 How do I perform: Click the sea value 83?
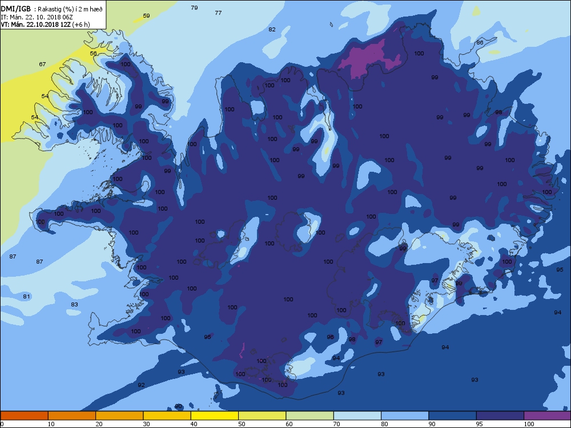point(74,305)
